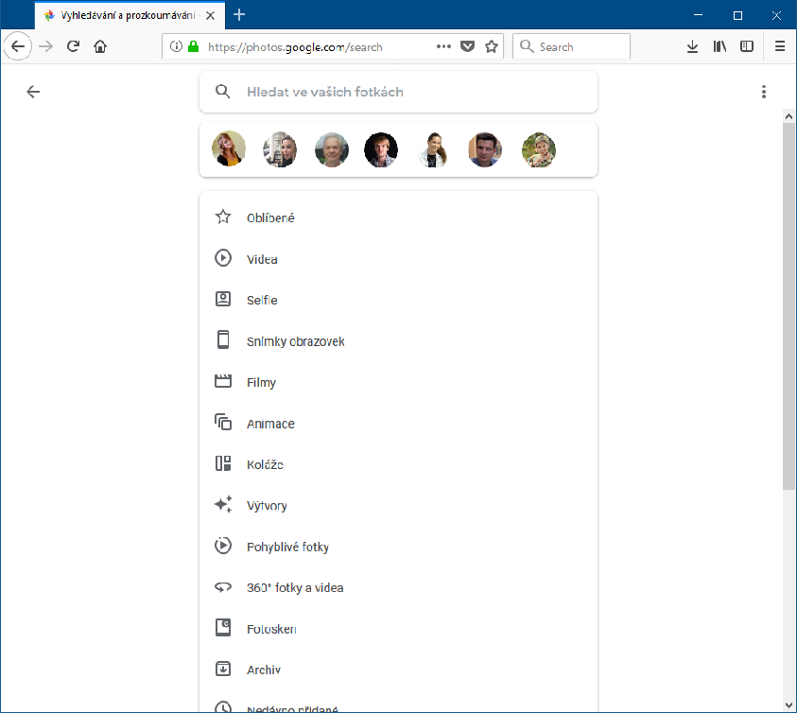The image size is (797, 713).
Task: Click the green padlock security icon
Action: click(x=193, y=46)
